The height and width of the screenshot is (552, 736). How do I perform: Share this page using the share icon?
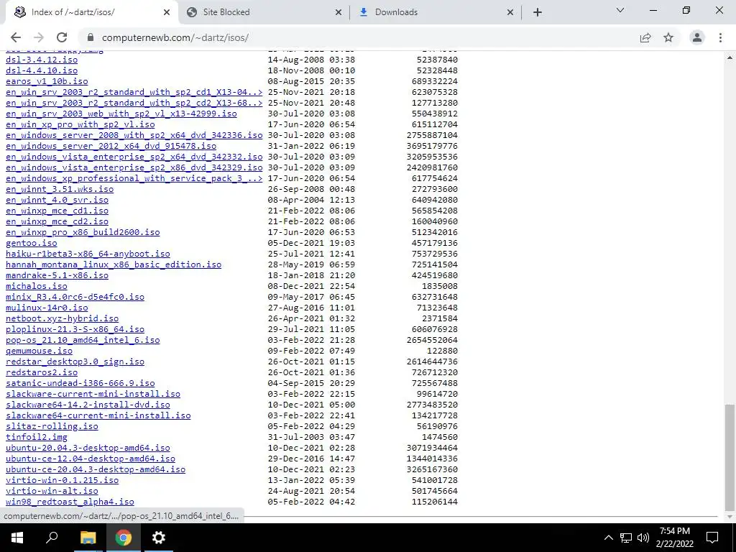point(645,37)
